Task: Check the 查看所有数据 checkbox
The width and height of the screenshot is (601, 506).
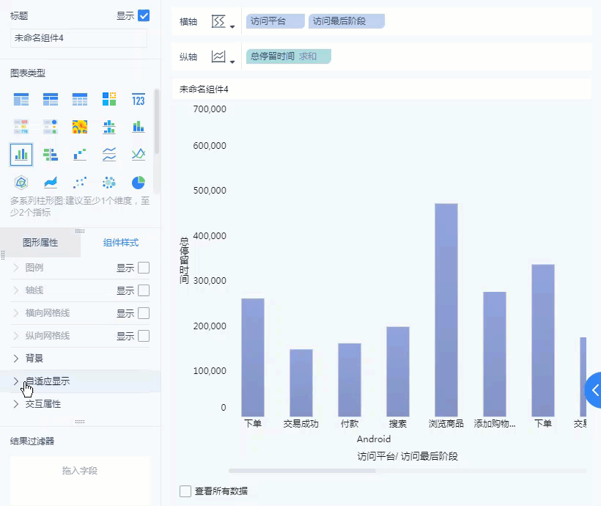Action: tap(185, 491)
